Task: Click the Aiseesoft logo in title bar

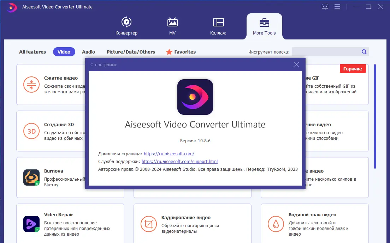Action: 12,7
